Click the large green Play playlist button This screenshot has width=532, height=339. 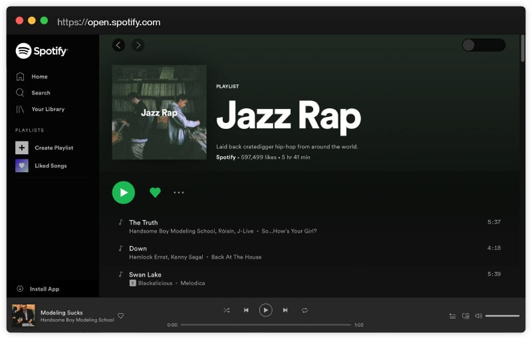click(123, 192)
